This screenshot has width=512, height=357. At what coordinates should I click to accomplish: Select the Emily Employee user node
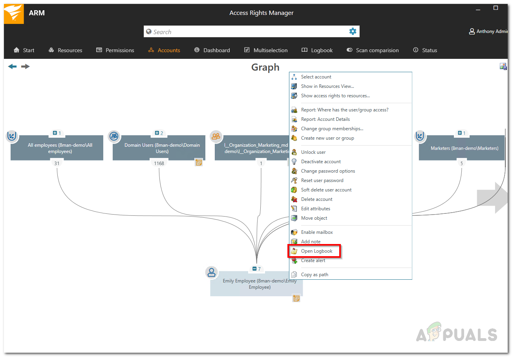coord(257,284)
